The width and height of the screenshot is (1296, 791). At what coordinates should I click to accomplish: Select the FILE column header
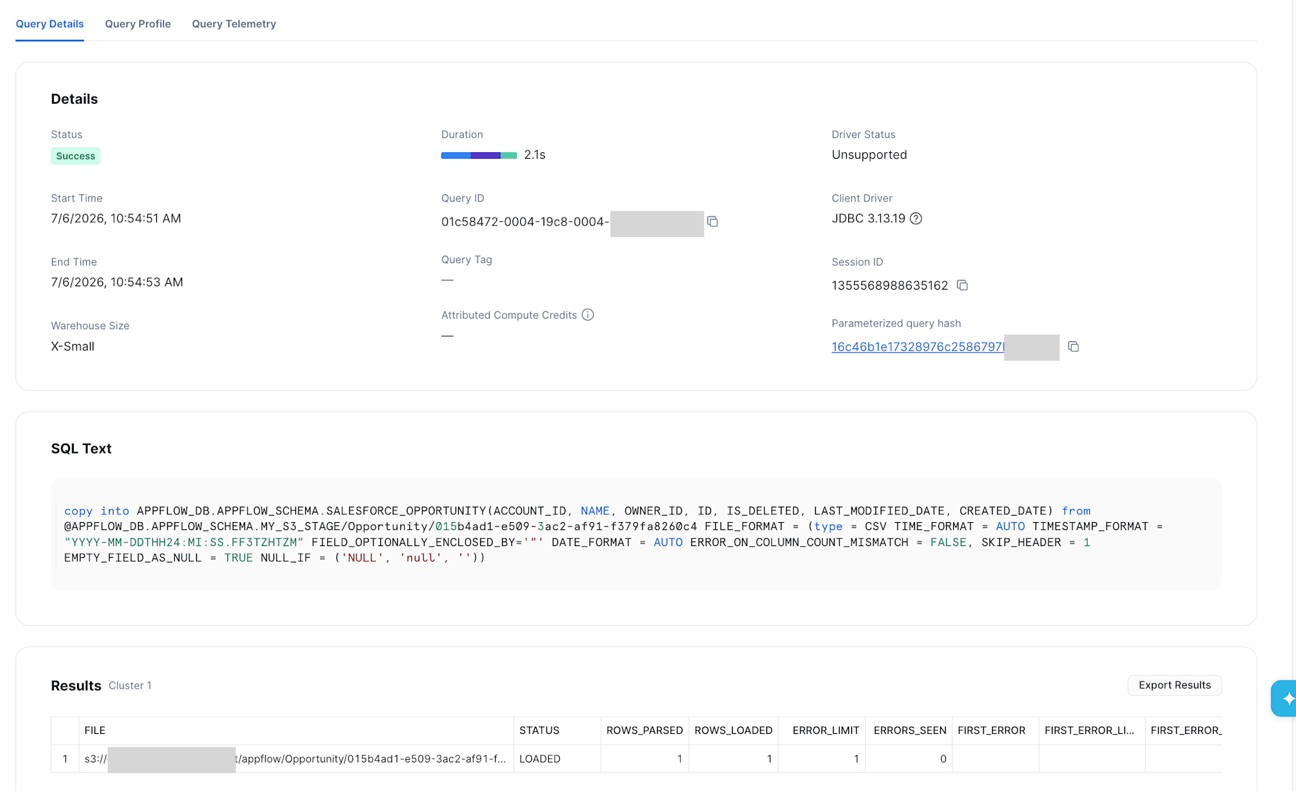click(296, 730)
